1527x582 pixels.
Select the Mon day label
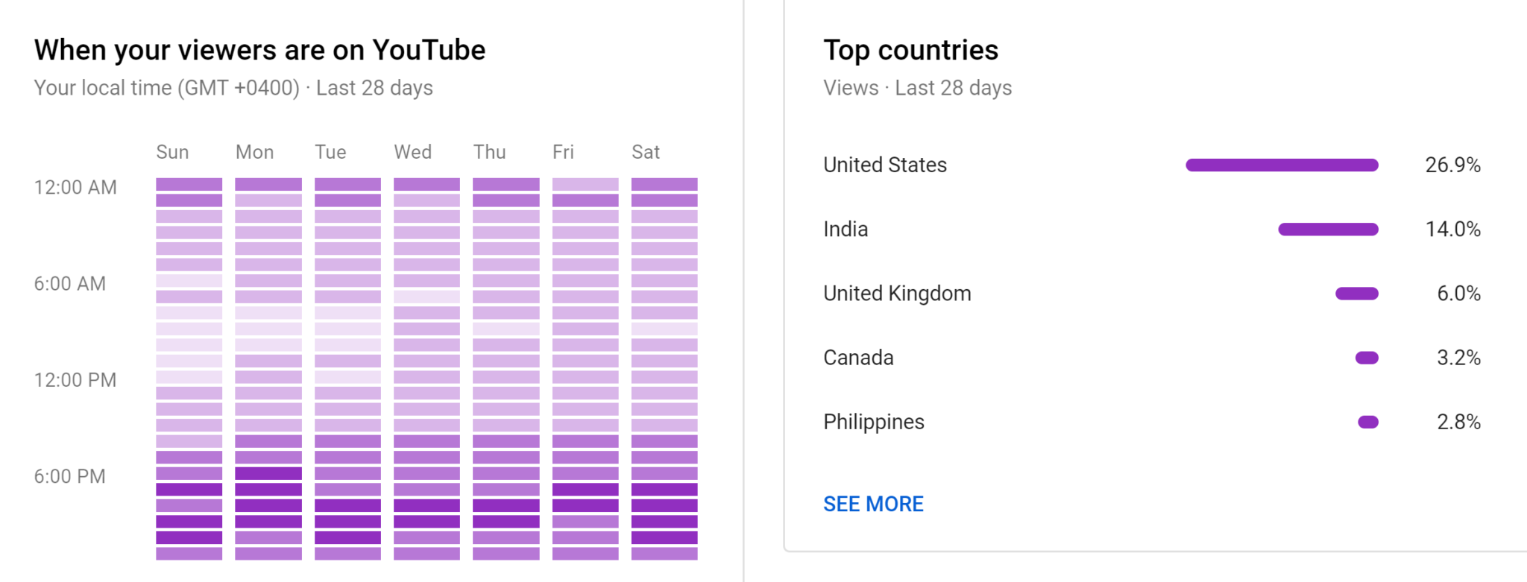254,152
